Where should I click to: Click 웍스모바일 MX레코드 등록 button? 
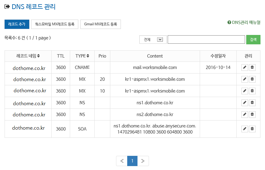(55, 24)
